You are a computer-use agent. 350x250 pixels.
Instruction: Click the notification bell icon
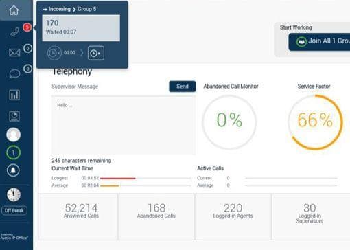[13, 170]
